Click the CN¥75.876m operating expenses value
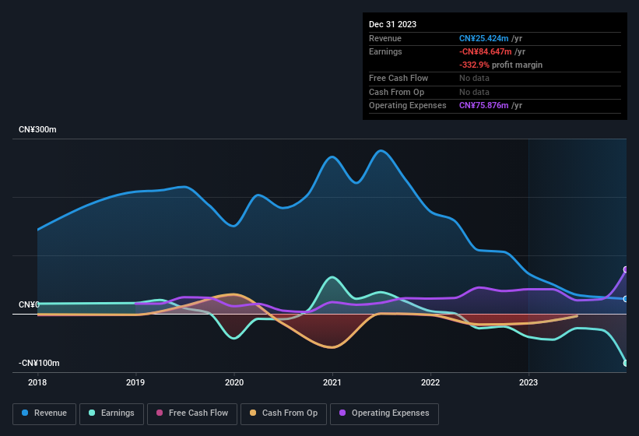 (484, 106)
